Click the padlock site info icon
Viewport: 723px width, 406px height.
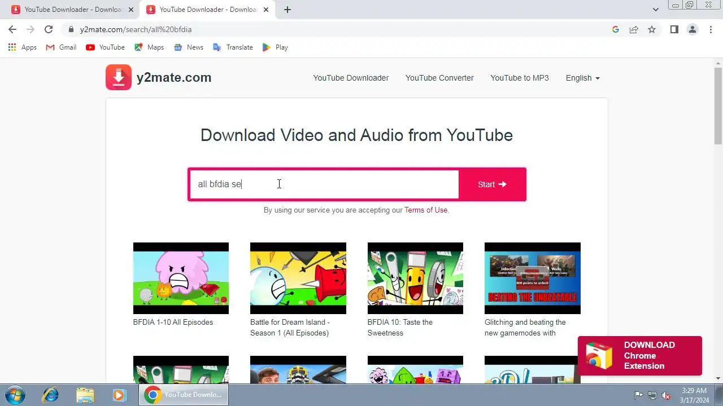click(x=71, y=29)
